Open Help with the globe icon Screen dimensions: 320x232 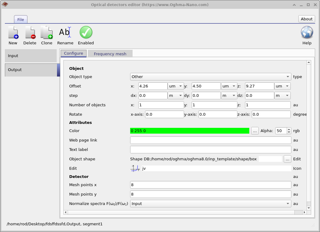click(307, 32)
